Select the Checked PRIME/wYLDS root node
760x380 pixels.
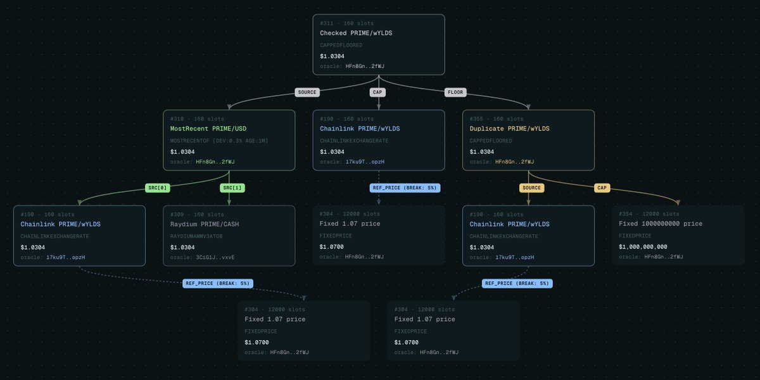point(379,44)
